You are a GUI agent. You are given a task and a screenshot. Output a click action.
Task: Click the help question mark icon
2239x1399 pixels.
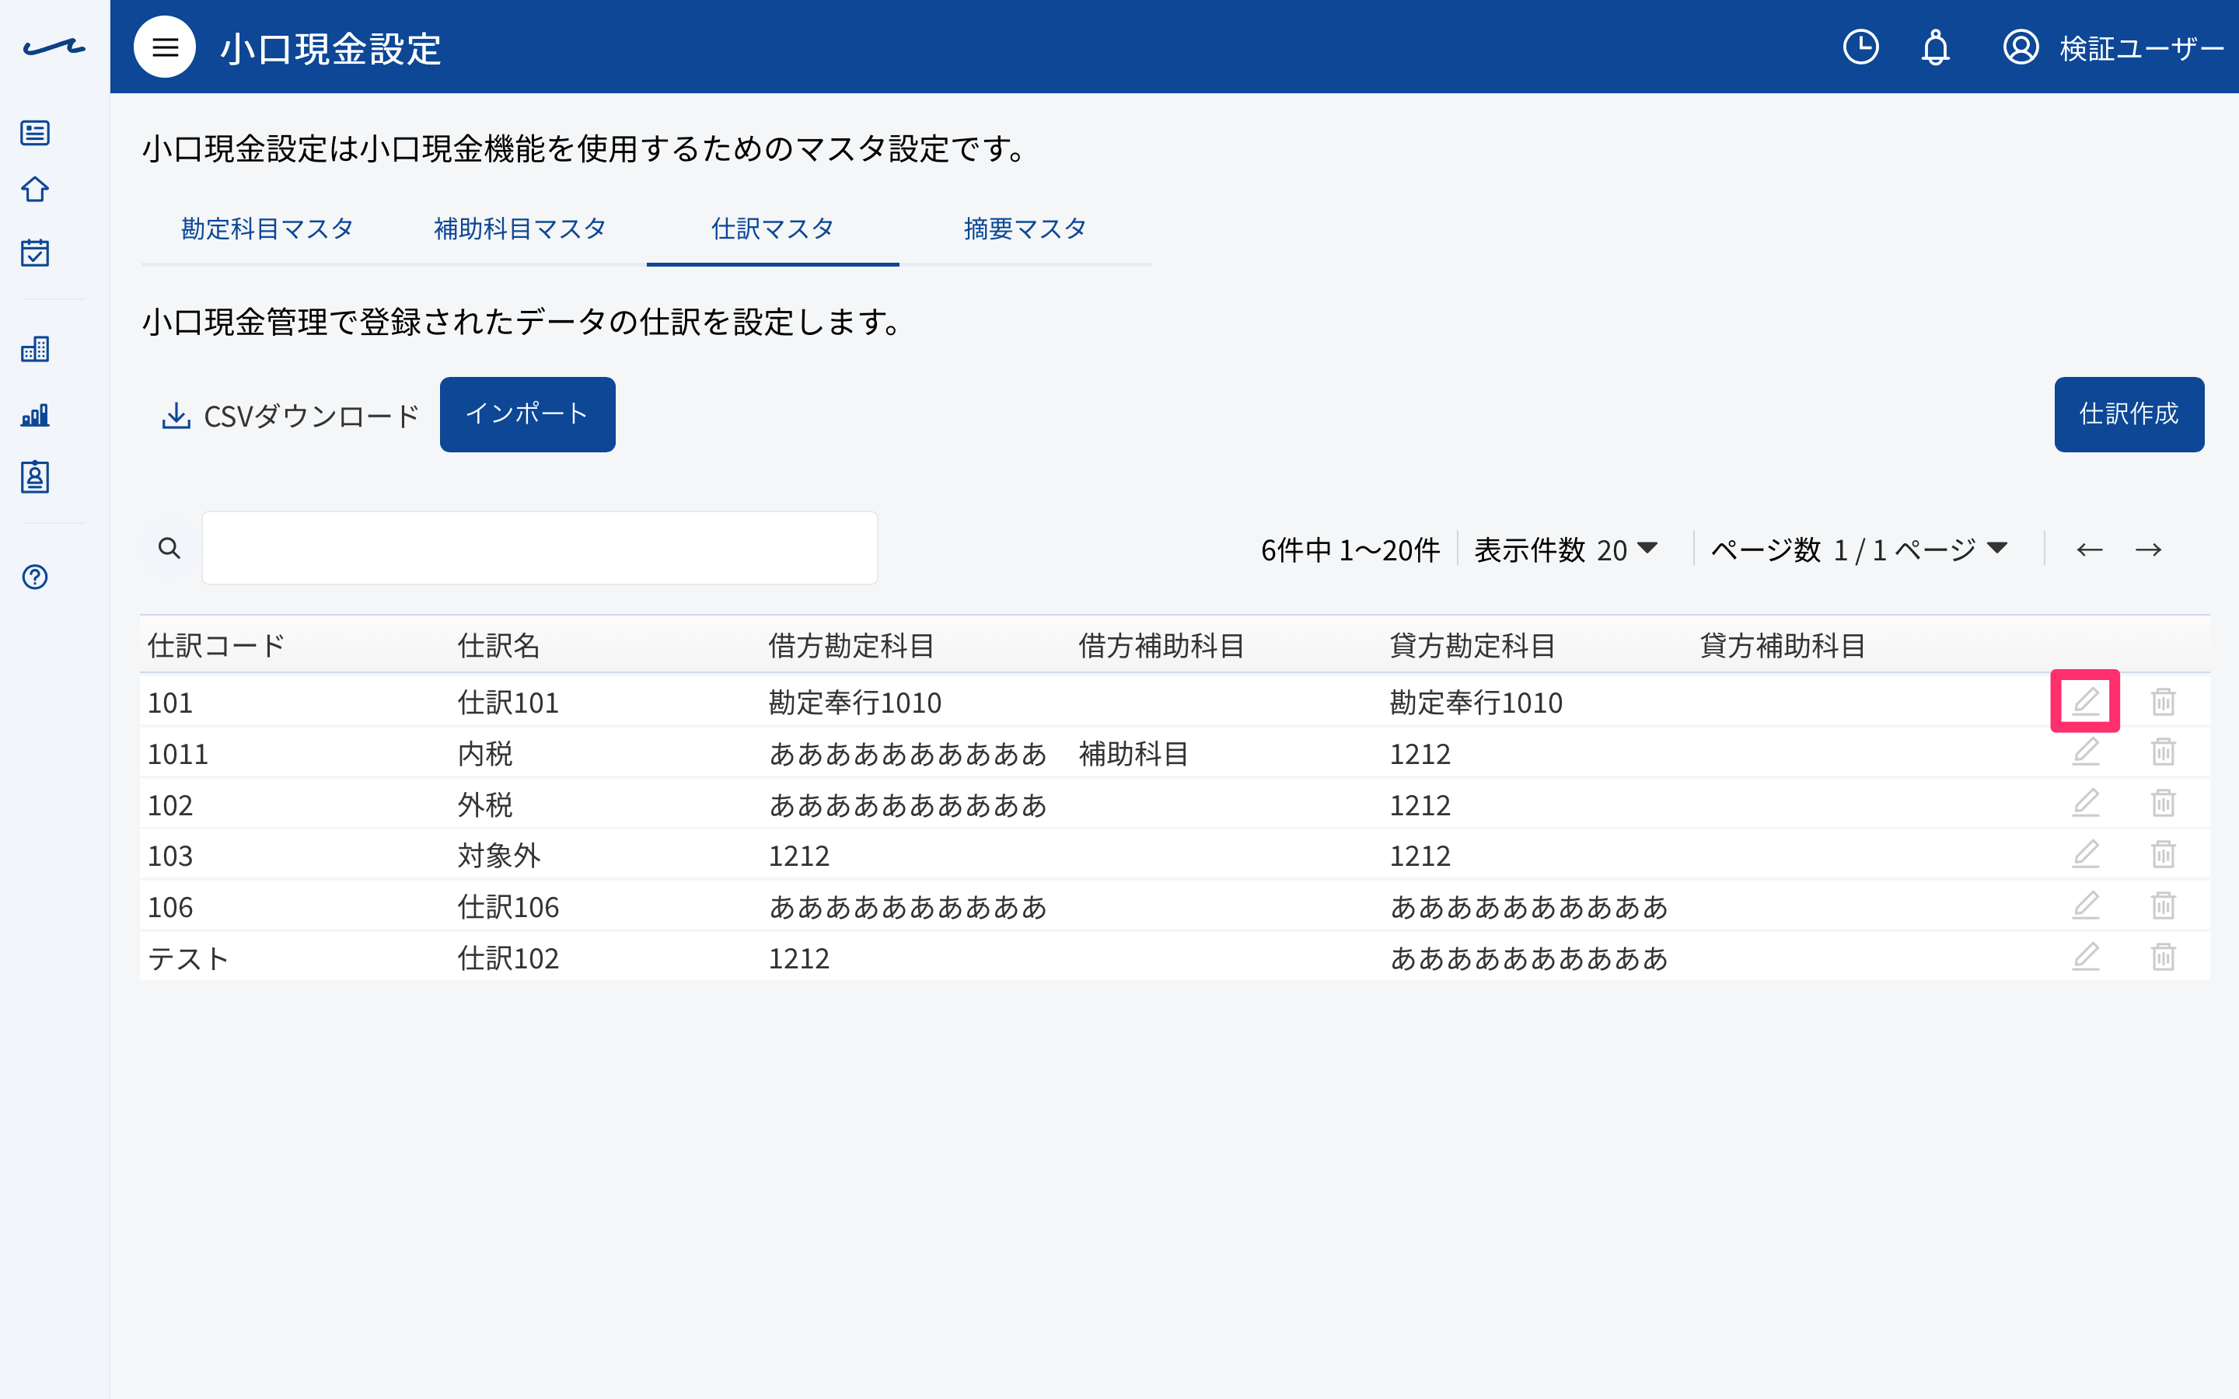pyautogui.click(x=35, y=577)
